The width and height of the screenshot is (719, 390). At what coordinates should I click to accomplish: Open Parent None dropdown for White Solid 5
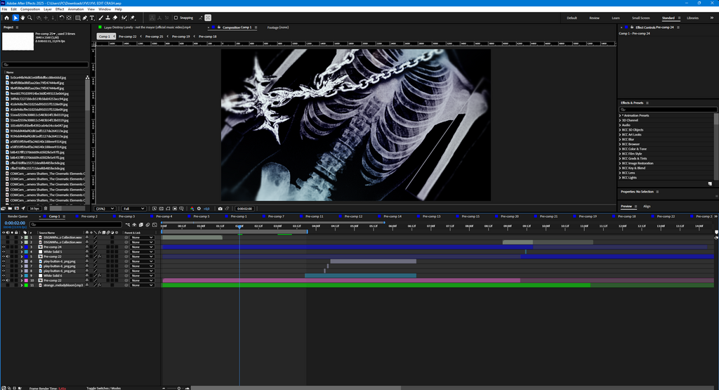142,252
